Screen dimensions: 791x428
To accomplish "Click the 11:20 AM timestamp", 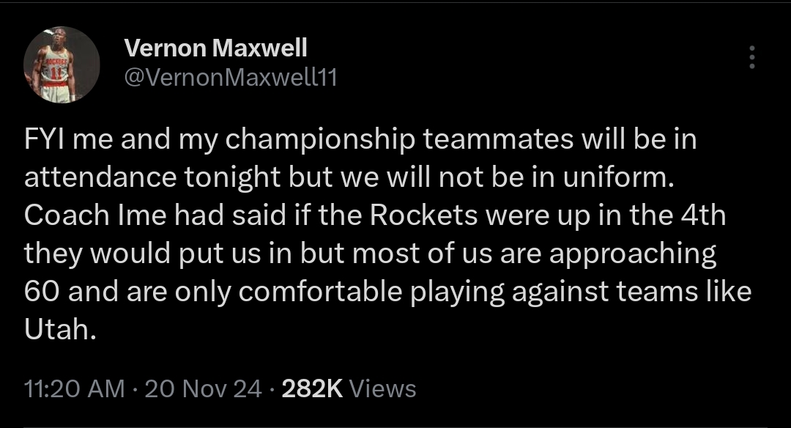I will (x=75, y=388).
